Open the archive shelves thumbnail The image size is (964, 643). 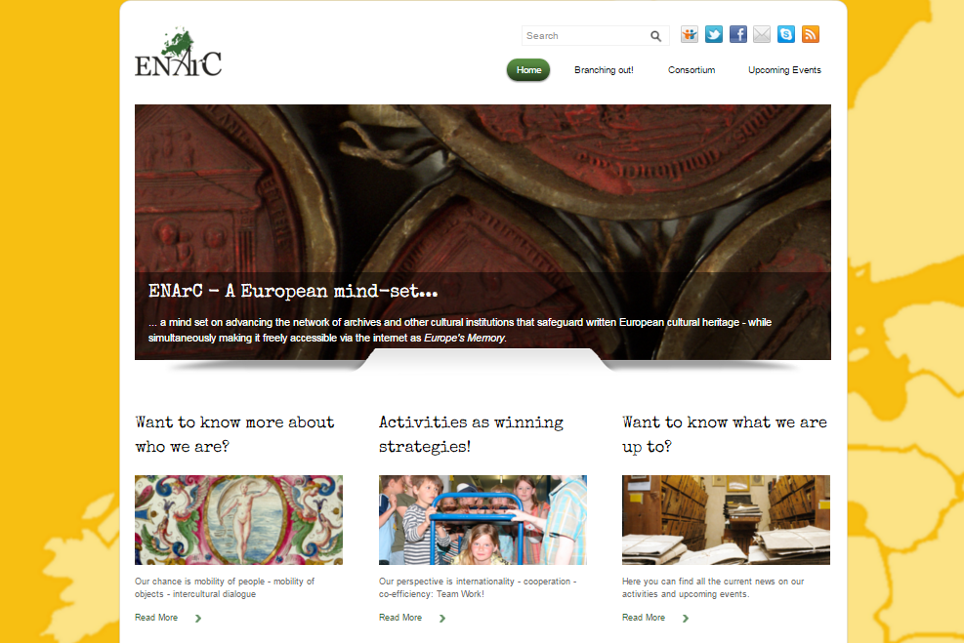tap(726, 519)
